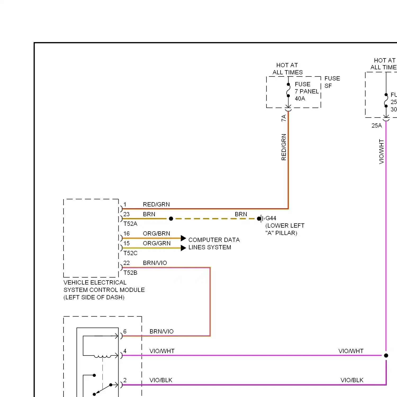Click the "T52C" connector label
397x397 pixels.
pyautogui.click(x=130, y=253)
